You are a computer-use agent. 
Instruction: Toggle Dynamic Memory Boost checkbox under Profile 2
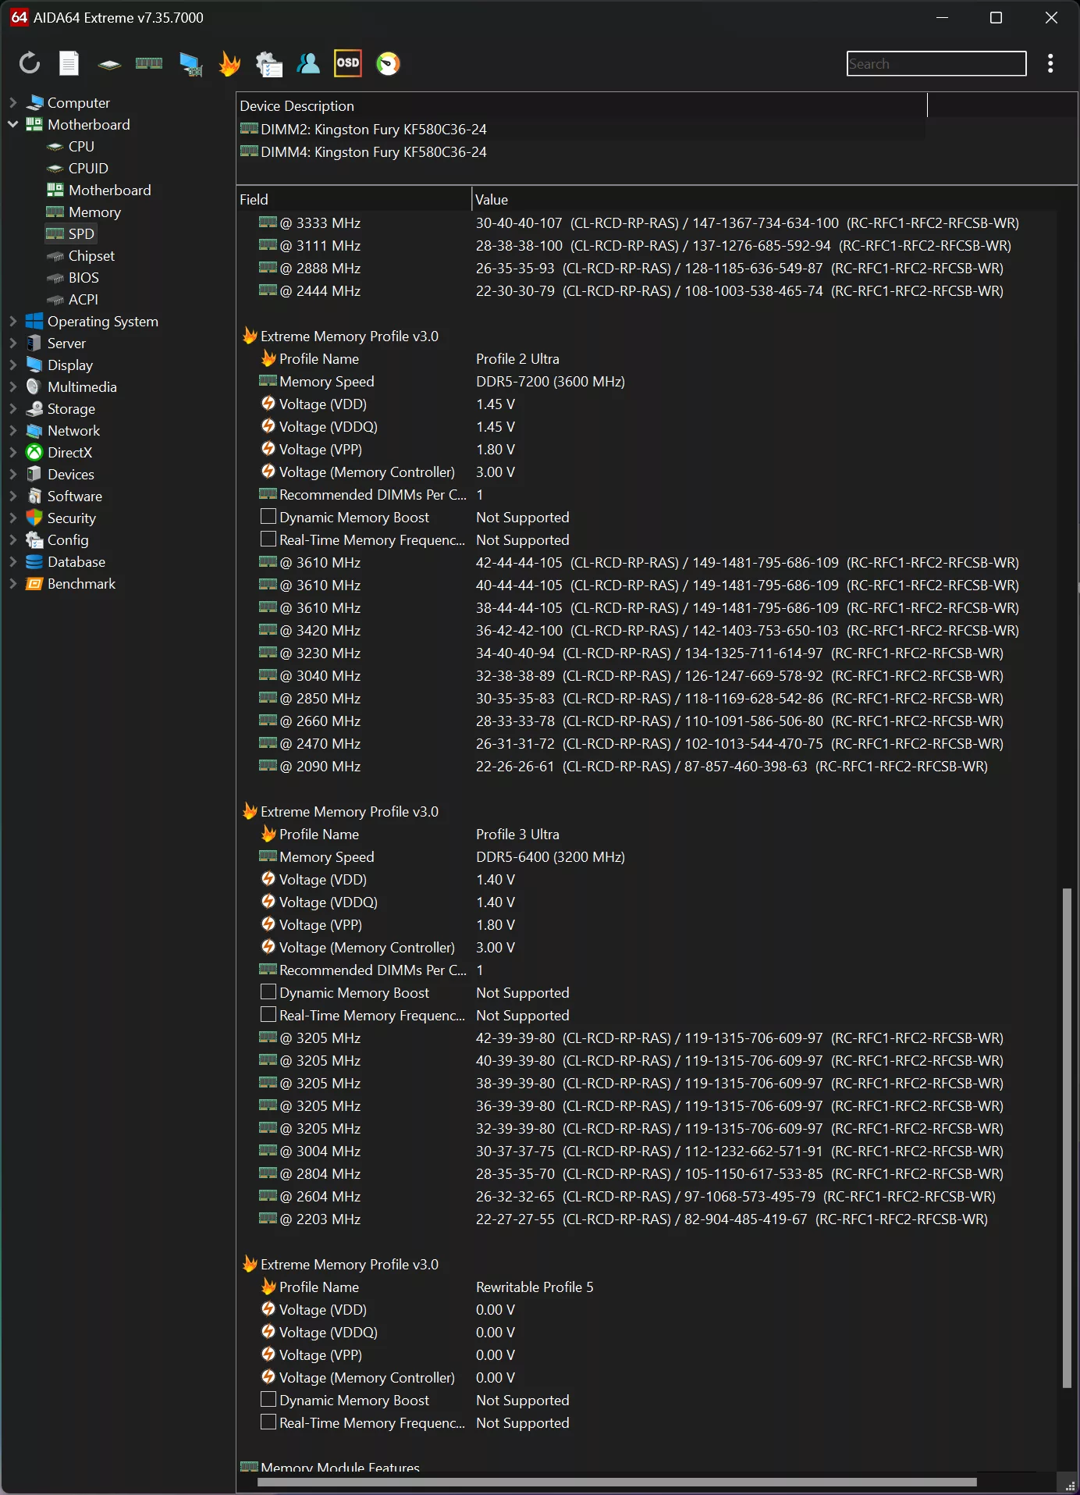coord(268,517)
